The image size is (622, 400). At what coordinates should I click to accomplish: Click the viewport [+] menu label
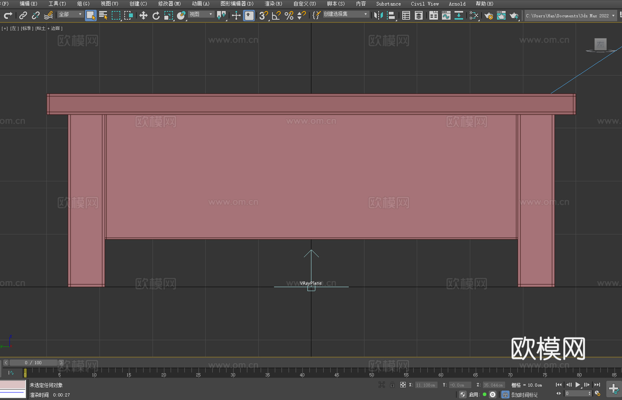pyautogui.click(x=5, y=28)
